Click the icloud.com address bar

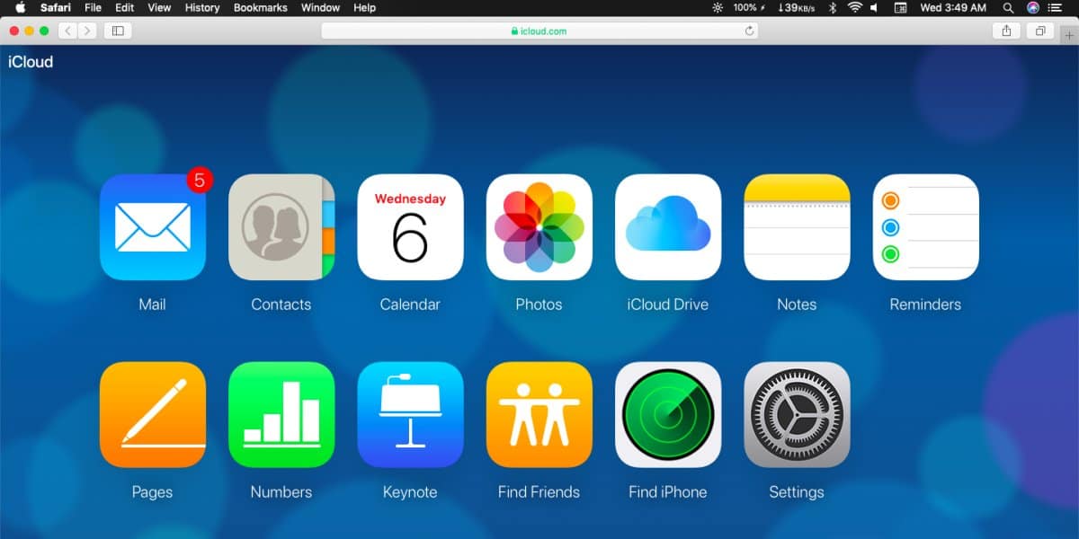coord(539,31)
